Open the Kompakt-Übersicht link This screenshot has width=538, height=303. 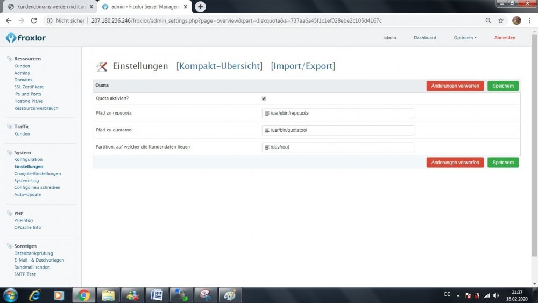pos(220,66)
